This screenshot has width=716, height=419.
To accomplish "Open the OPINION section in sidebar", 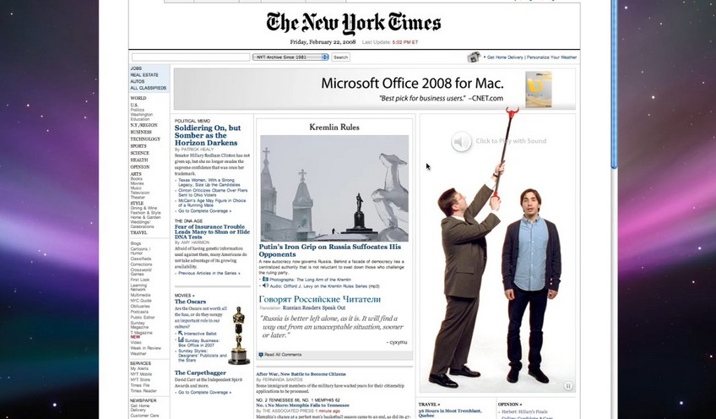I will pyautogui.click(x=139, y=167).
